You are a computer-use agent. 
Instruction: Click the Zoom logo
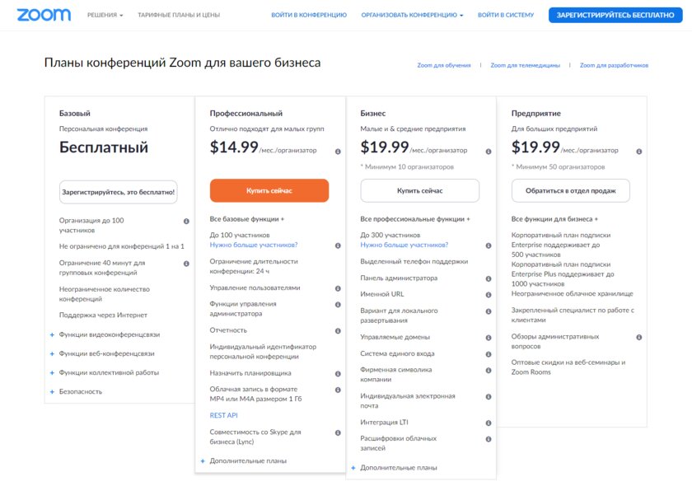click(x=44, y=15)
